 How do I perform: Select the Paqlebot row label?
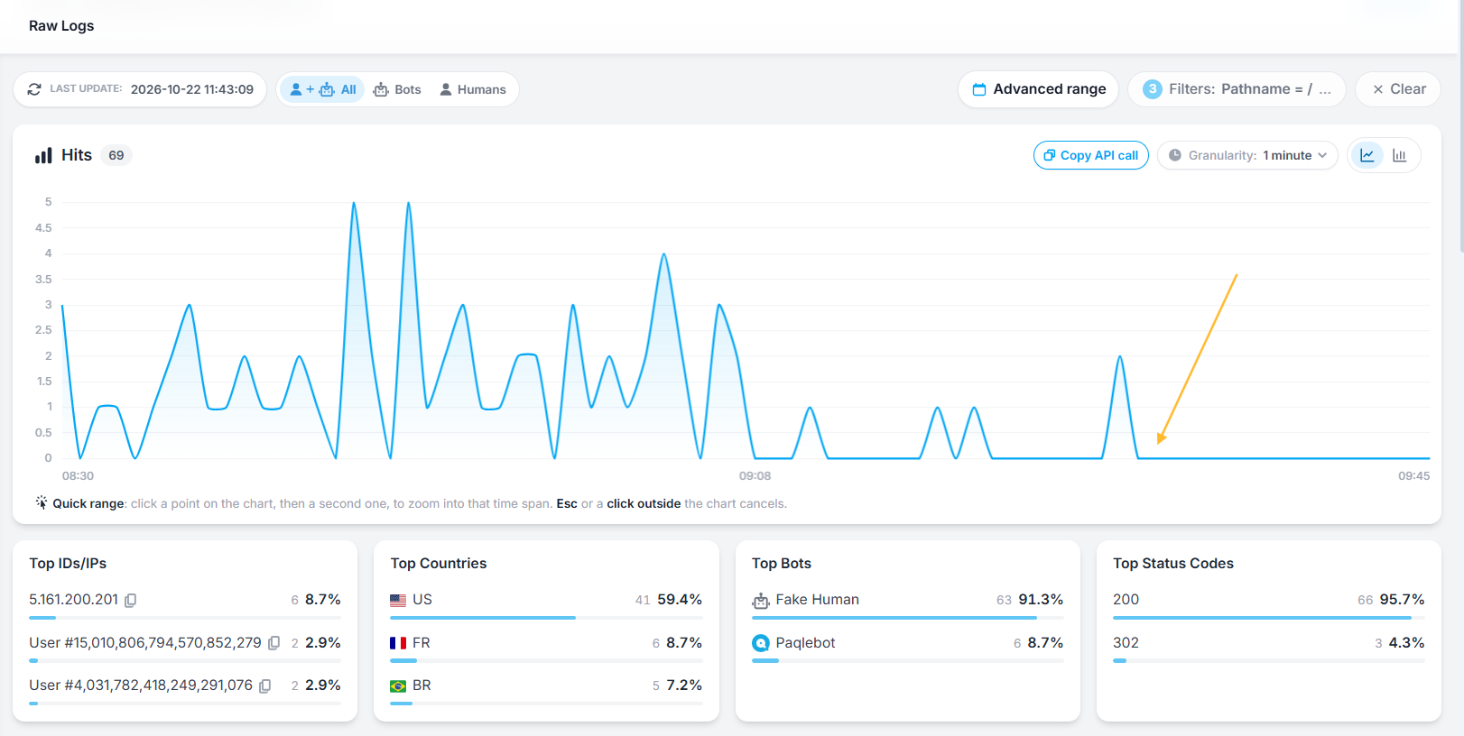(x=805, y=643)
